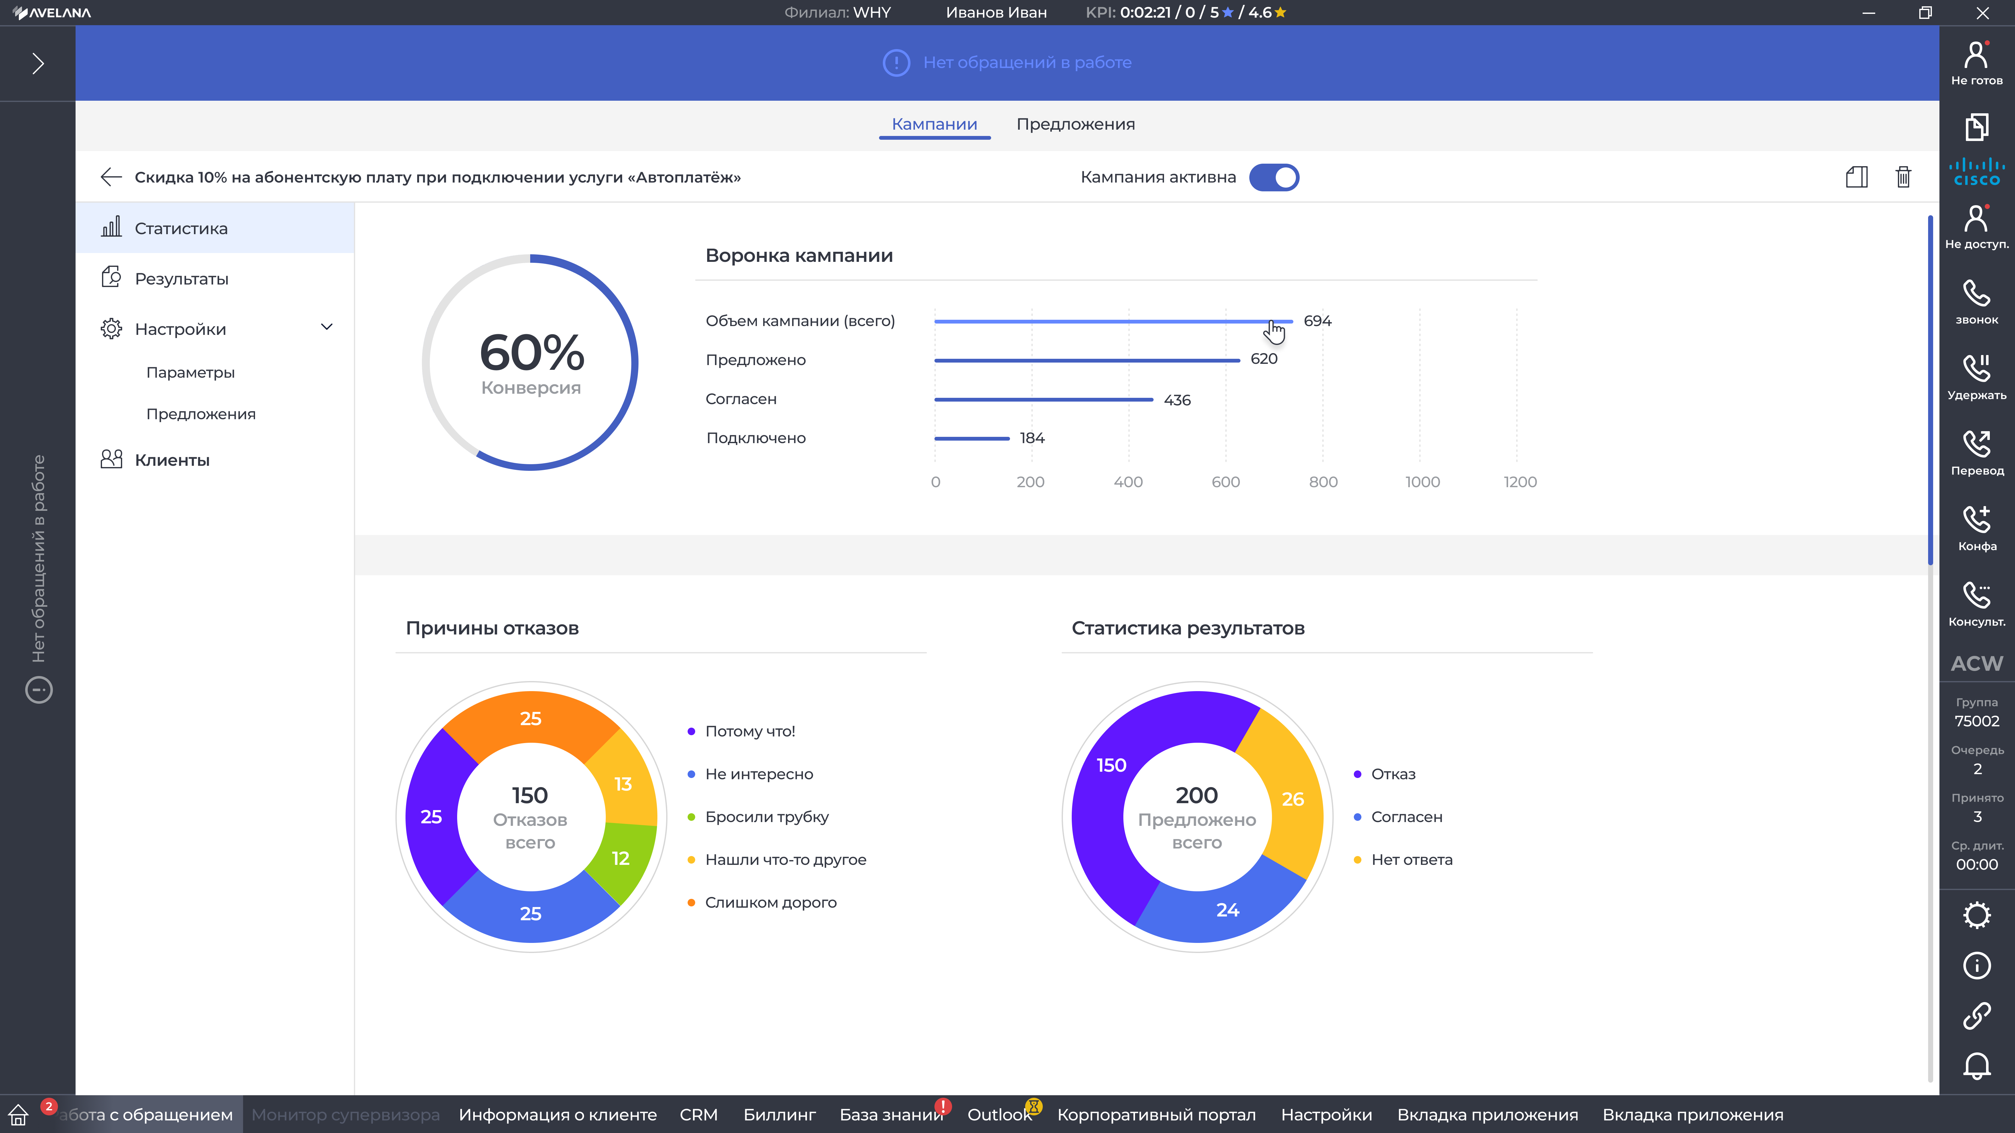Click the Не доступ. status icon
The image size is (2015, 1133).
click(x=1976, y=227)
